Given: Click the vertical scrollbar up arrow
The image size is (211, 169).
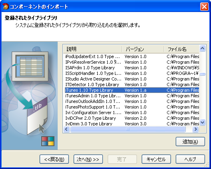Looking at the screenshot, I should pos(202,48).
